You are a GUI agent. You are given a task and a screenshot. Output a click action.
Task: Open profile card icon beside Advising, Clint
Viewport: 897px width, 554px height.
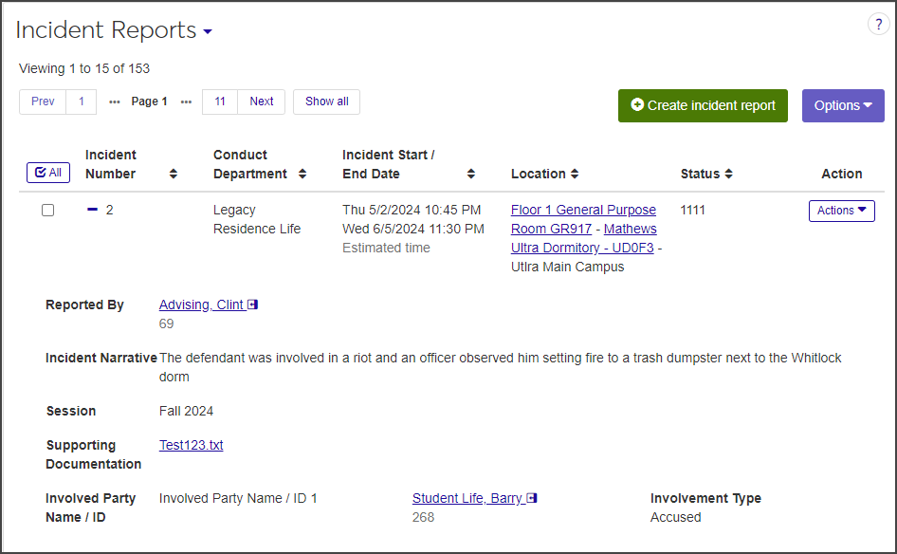coord(253,305)
